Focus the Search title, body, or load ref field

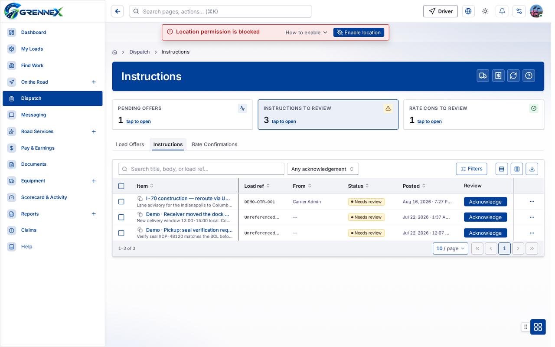point(202,169)
